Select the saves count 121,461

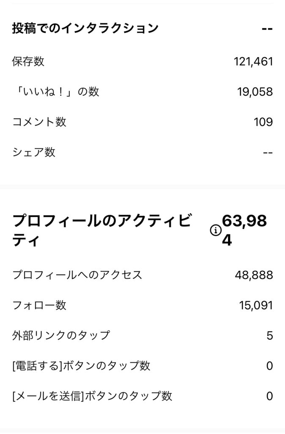(x=253, y=62)
